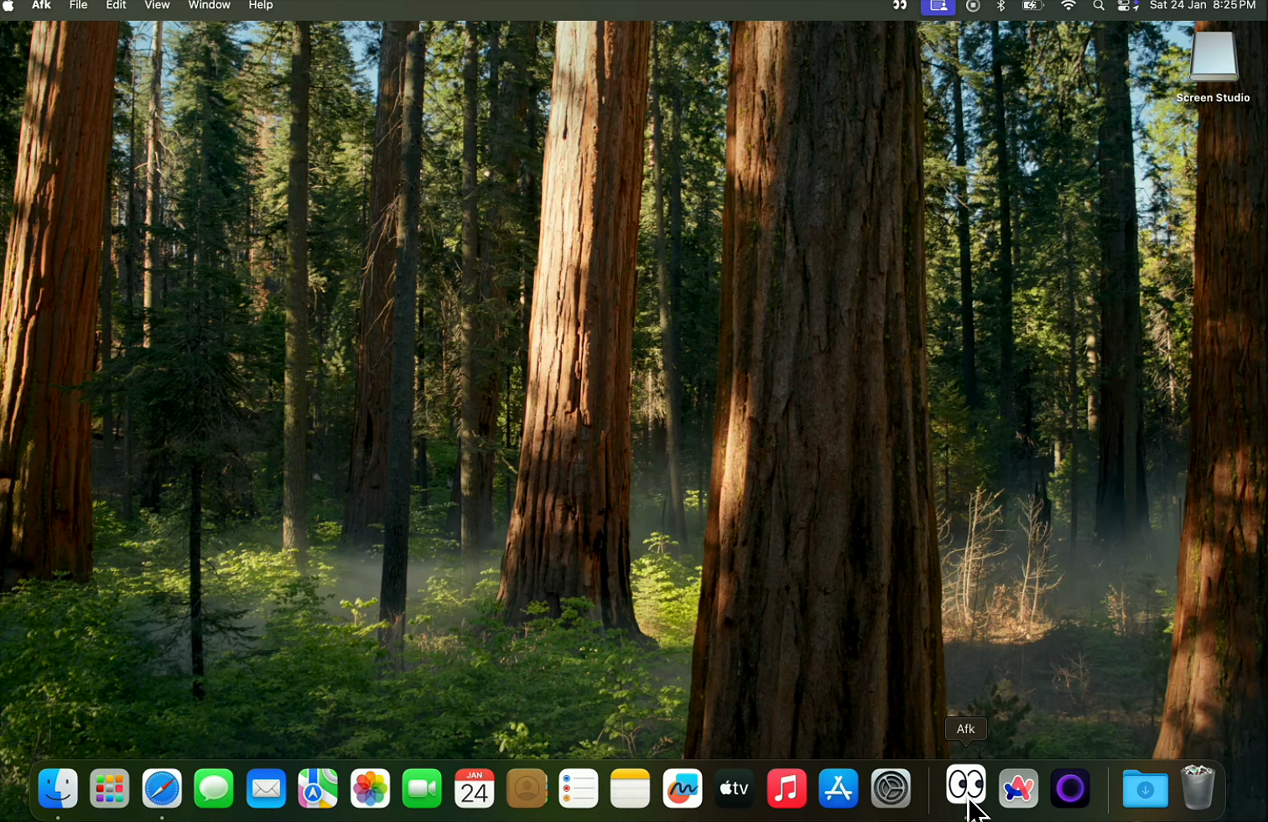Launch Apple TV from the Dock
Screen dimensions: 1268x822
[x=734, y=788]
